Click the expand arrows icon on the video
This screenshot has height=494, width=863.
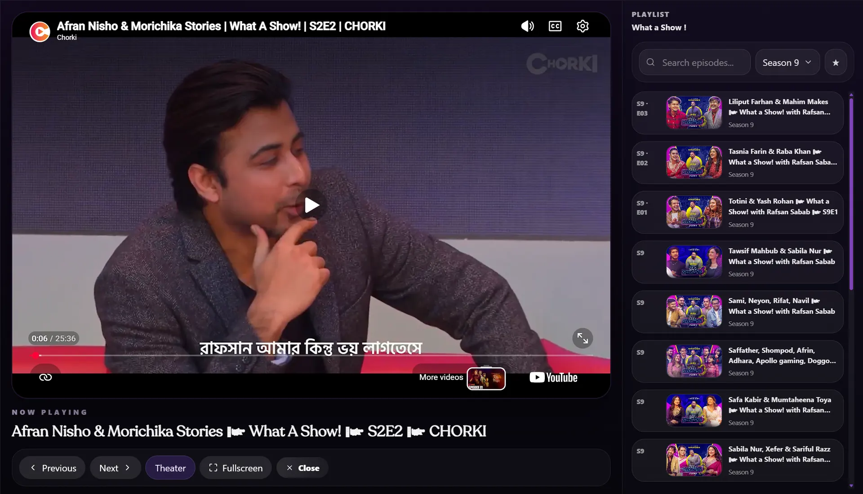(x=583, y=338)
